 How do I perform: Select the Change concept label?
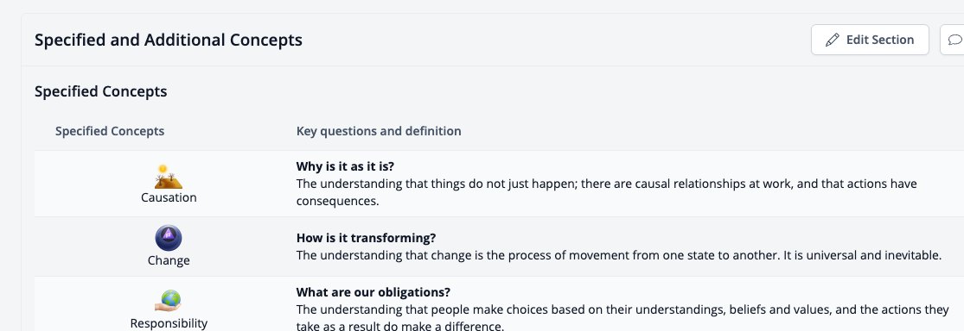tap(169, 260)
